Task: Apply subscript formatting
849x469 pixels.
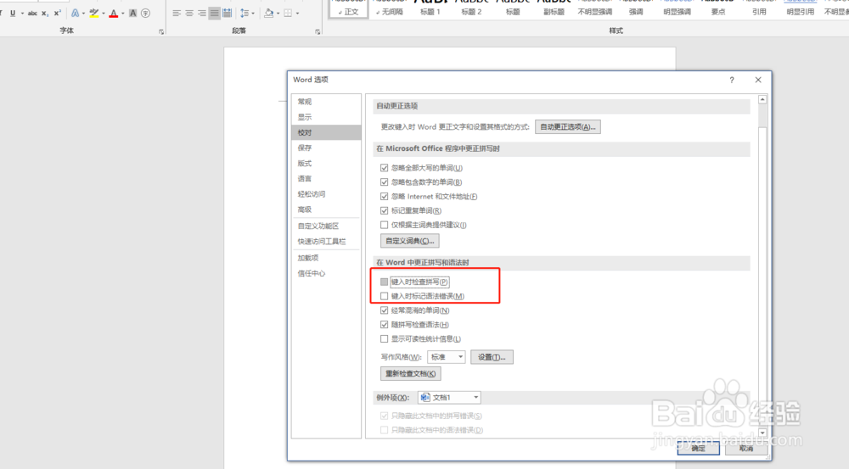Action: coord(45,13)
